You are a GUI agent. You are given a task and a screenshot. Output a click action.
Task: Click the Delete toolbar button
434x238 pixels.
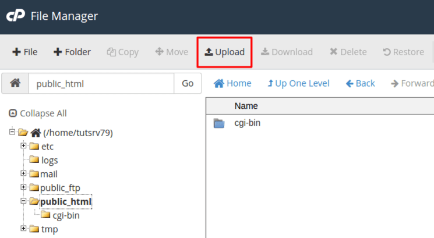tap(348, 52)
